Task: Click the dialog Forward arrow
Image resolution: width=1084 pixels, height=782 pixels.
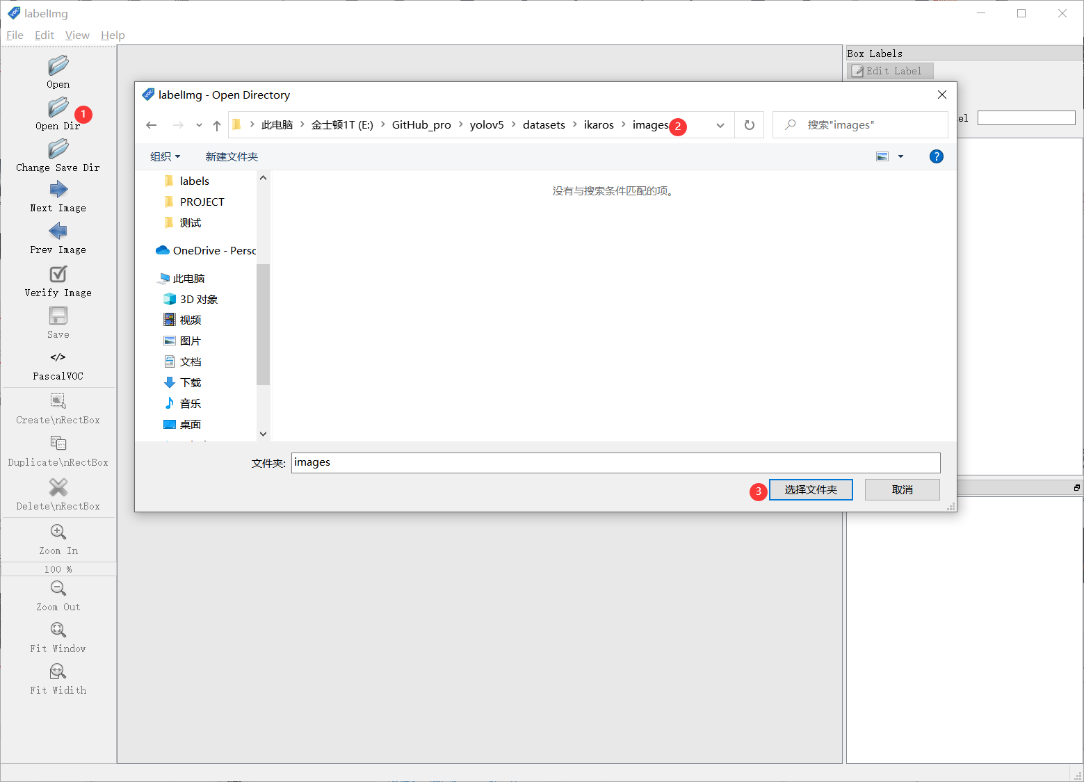Action: pyautogui.click(x=178, y=125)
